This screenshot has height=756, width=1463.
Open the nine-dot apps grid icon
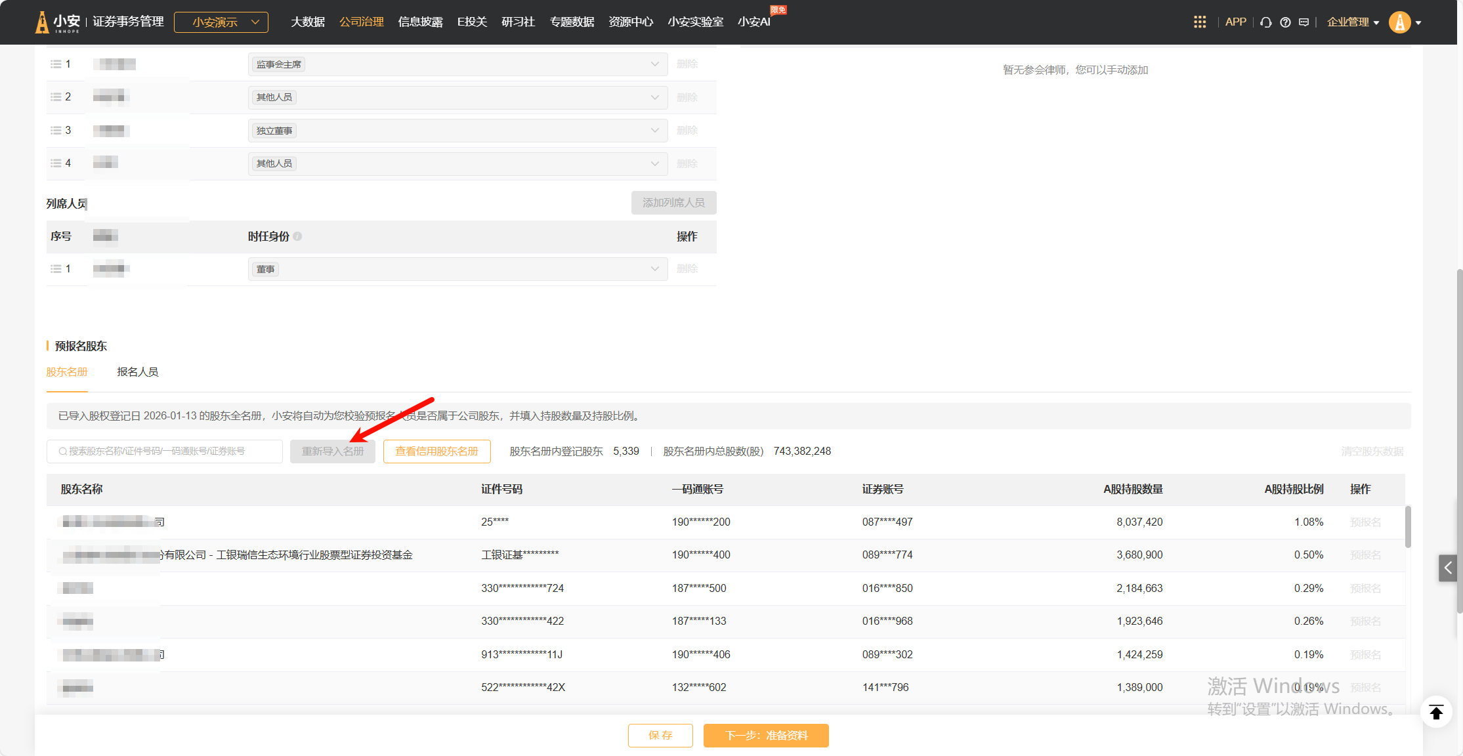click(1200, 22)
